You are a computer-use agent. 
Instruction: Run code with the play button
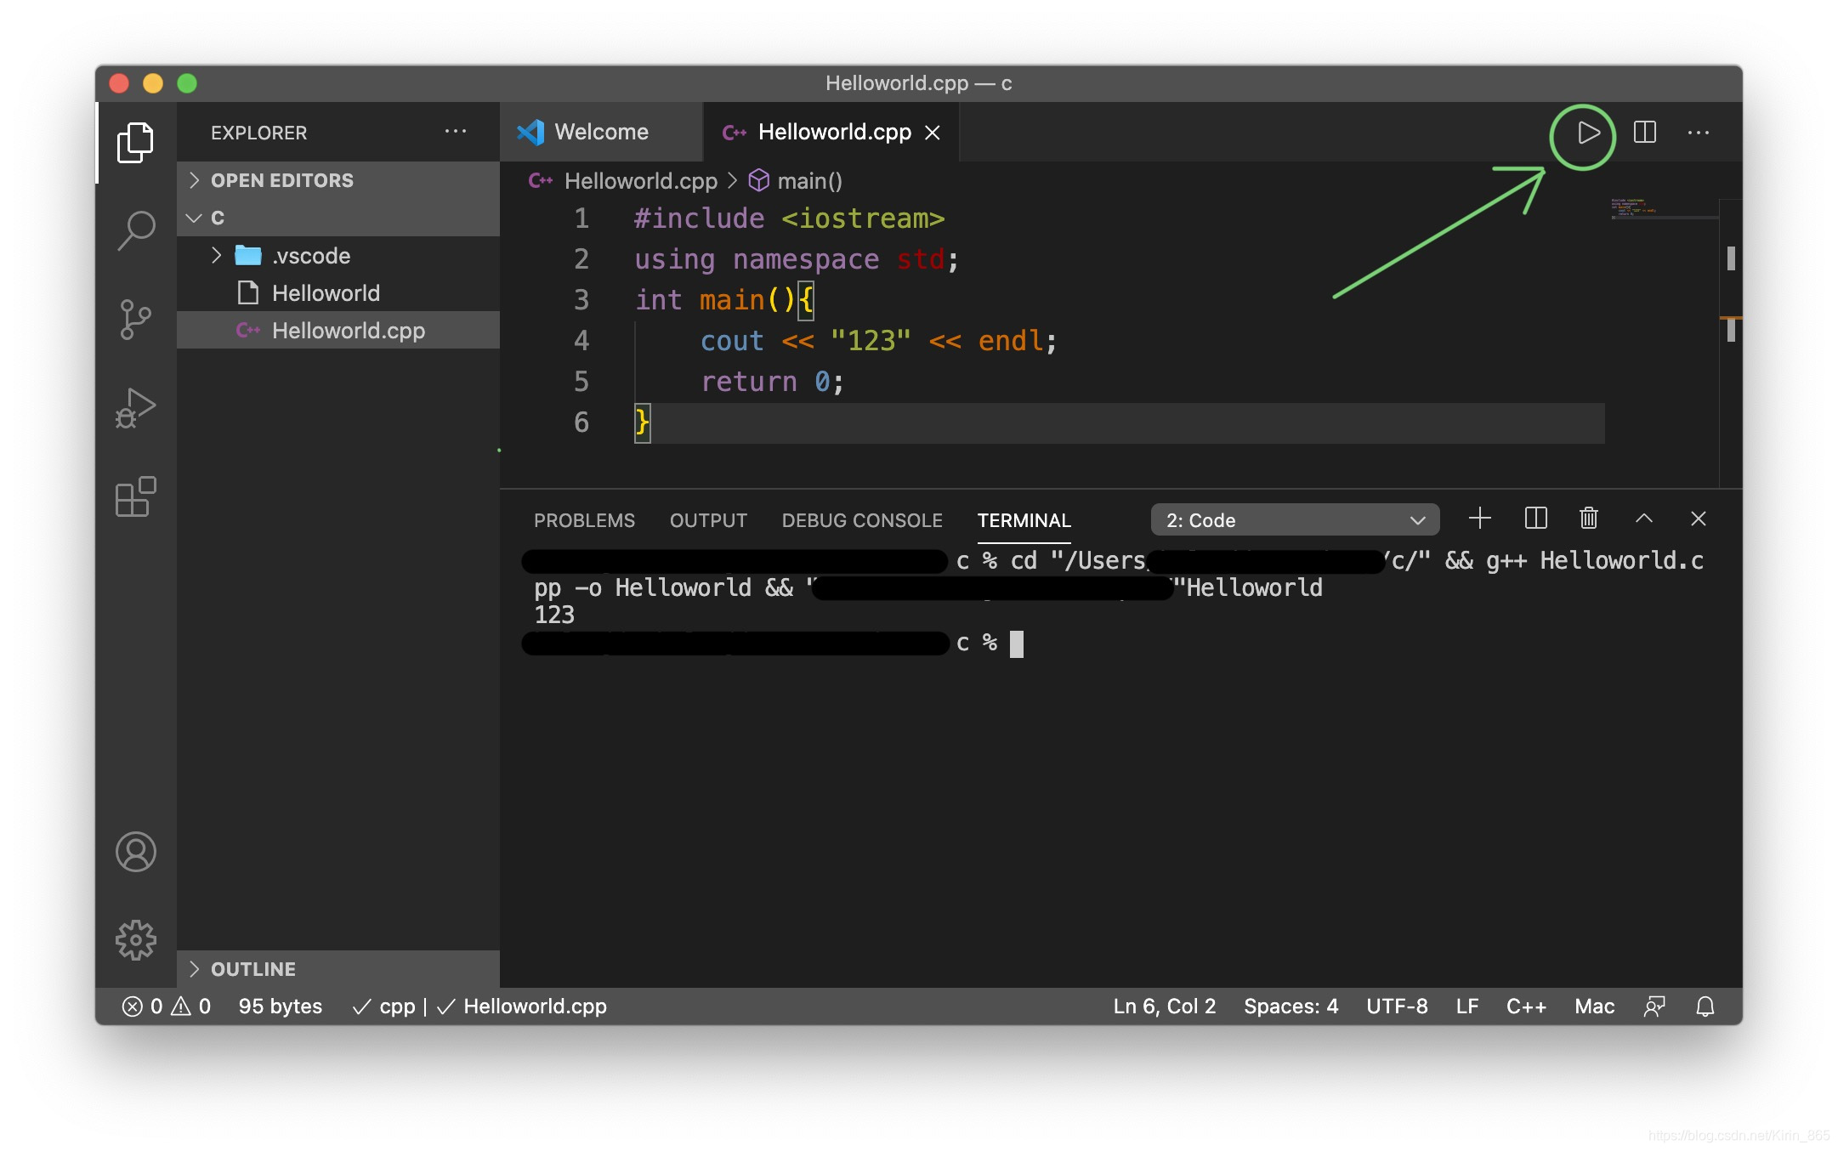1586,133
